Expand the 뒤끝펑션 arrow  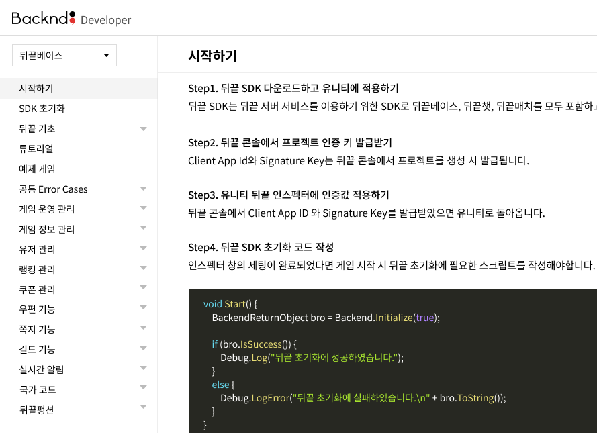pos(143,407)
